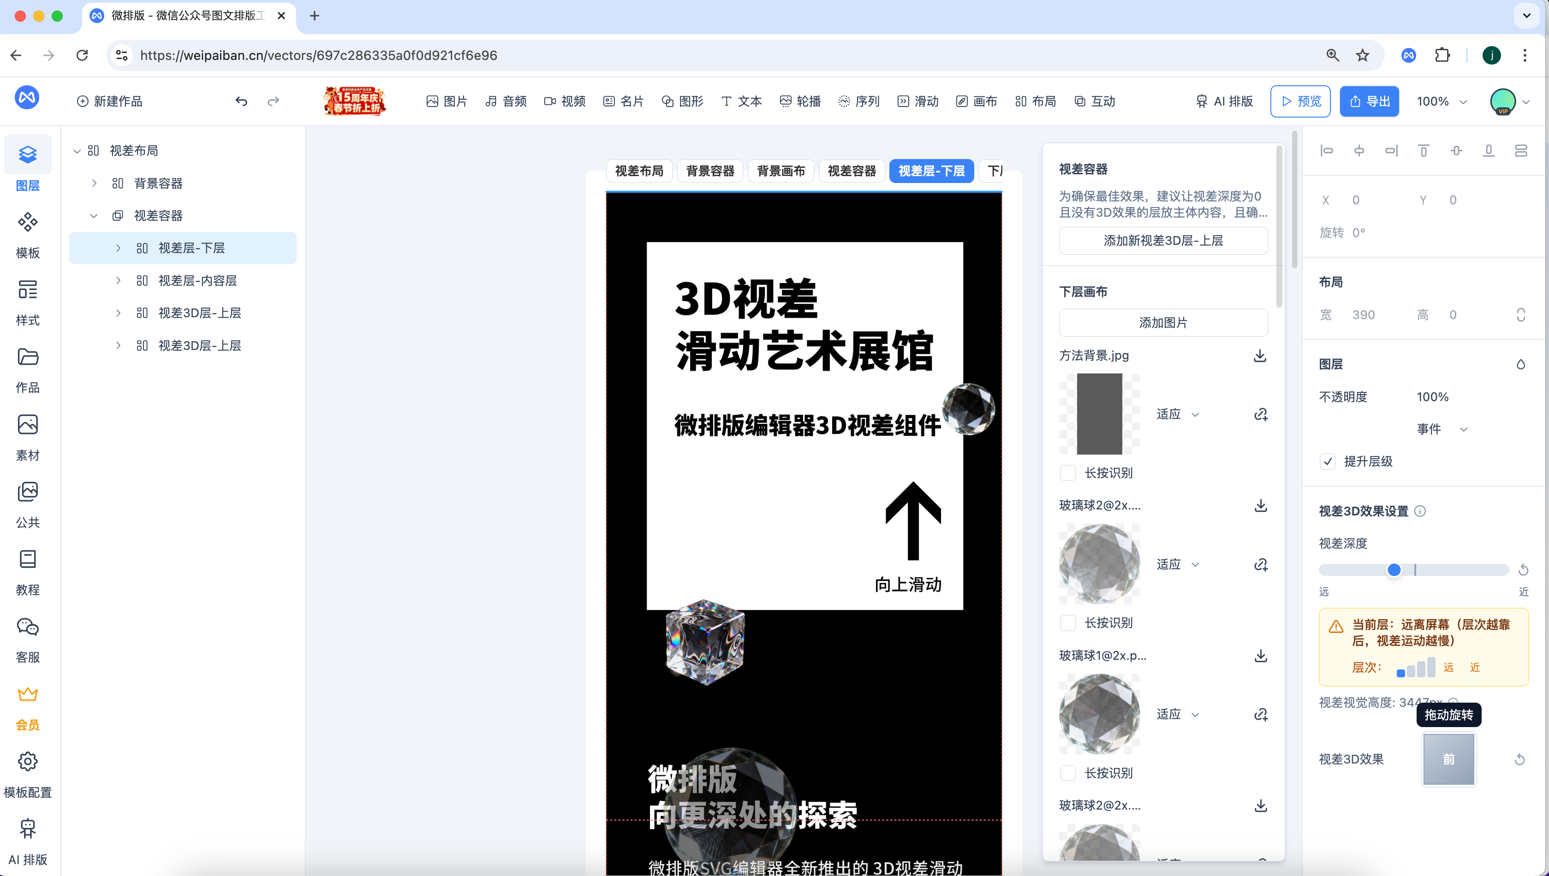The height and width of the screenshot is (876, 1549).
Task: Uncheck the 提升层级 checkbox
Action: click(x=1328, y=462)
